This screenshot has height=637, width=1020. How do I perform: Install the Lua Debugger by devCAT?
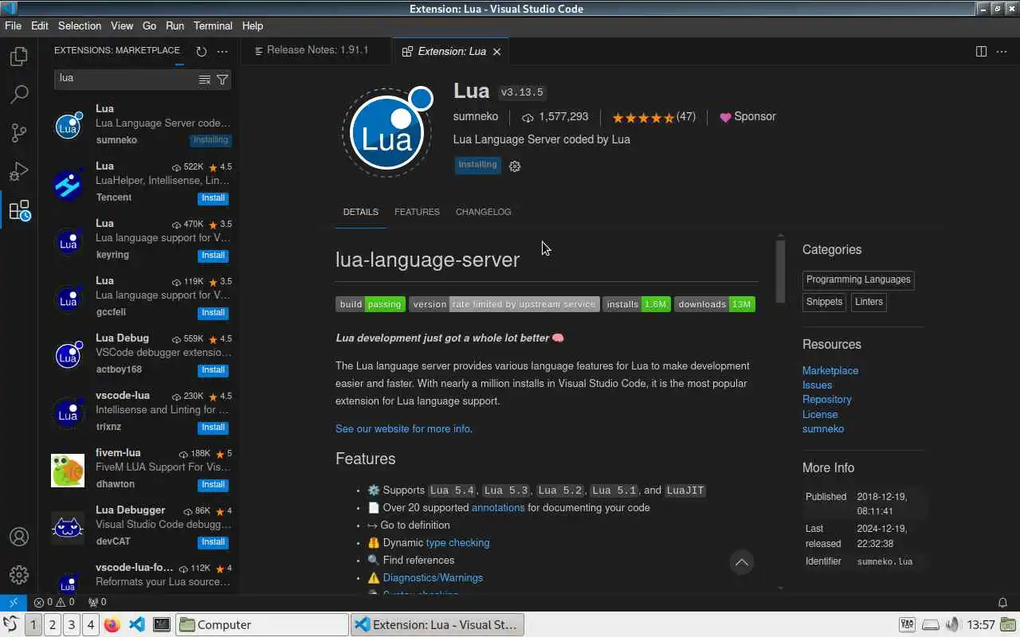coord(213,541)
